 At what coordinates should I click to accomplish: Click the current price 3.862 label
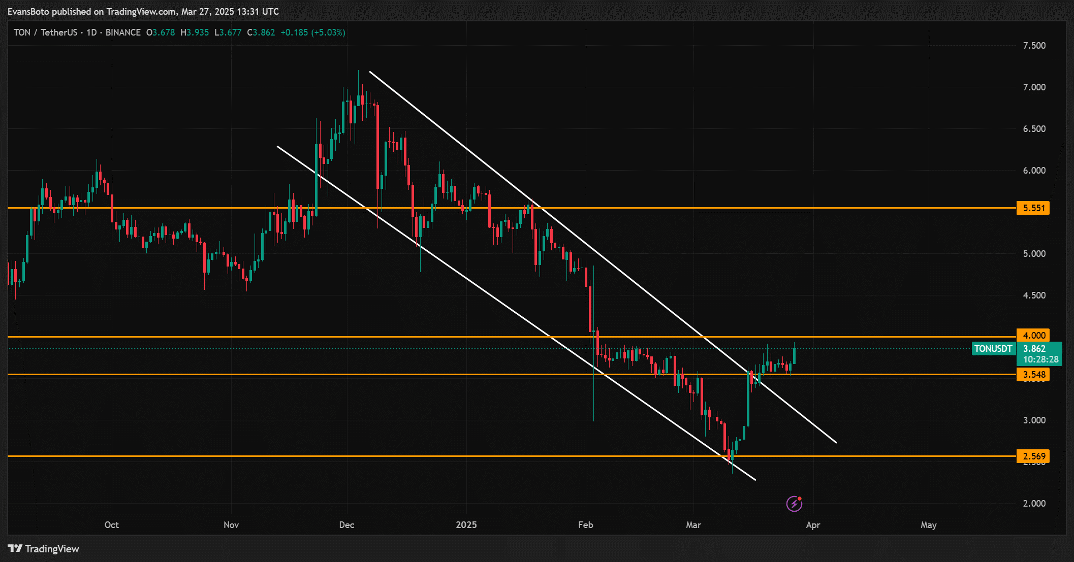tap(1034, 349)
